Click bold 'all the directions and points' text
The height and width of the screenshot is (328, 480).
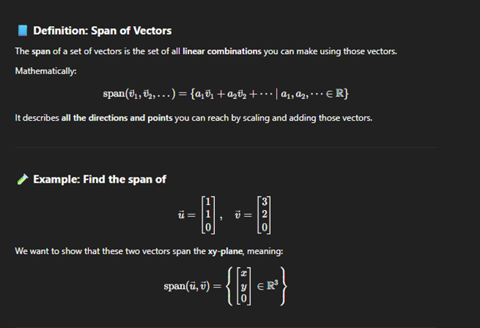[x=117, y=118]
